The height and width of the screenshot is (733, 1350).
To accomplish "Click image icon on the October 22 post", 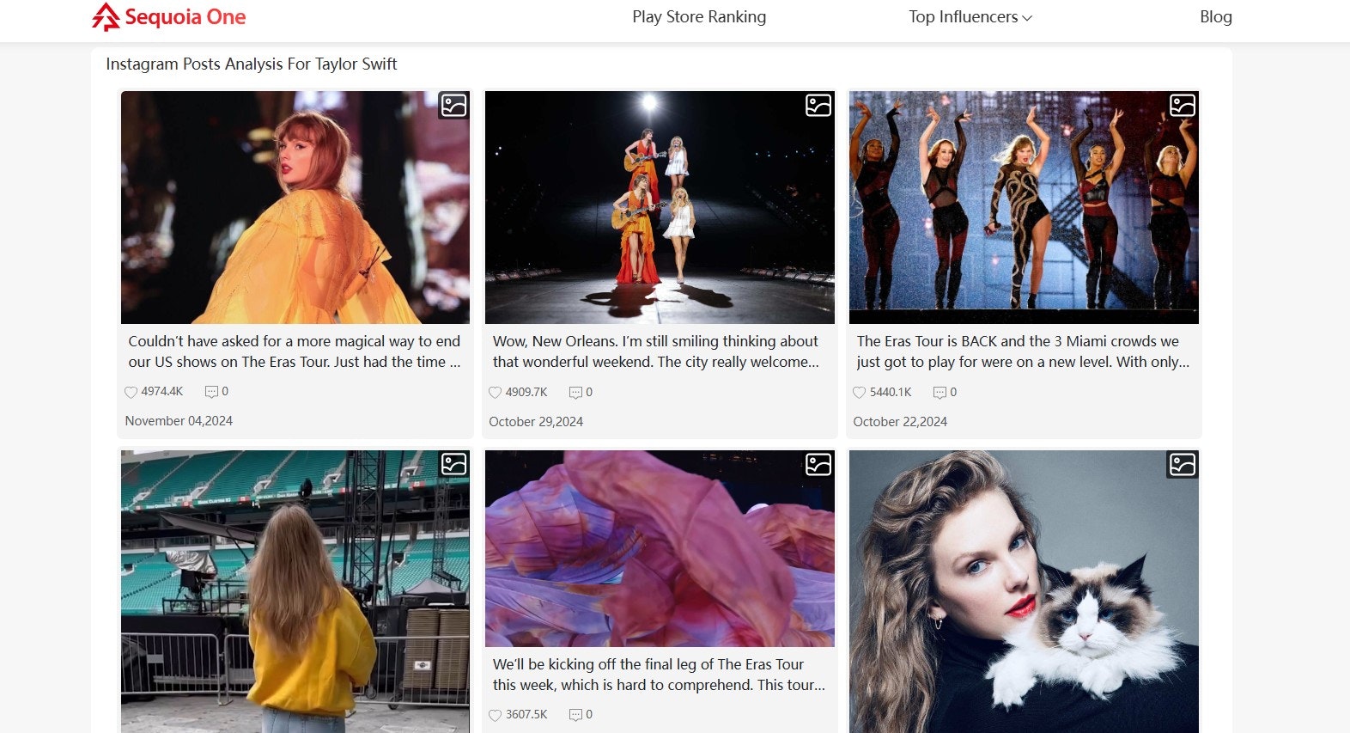I will coord(1183,106).
